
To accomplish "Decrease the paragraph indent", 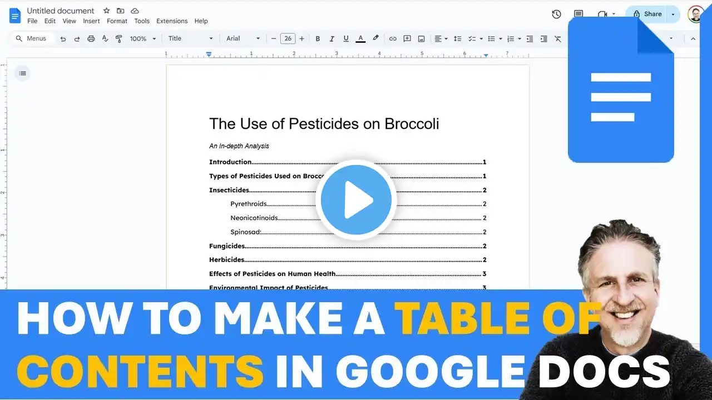I will coord(530,39).
